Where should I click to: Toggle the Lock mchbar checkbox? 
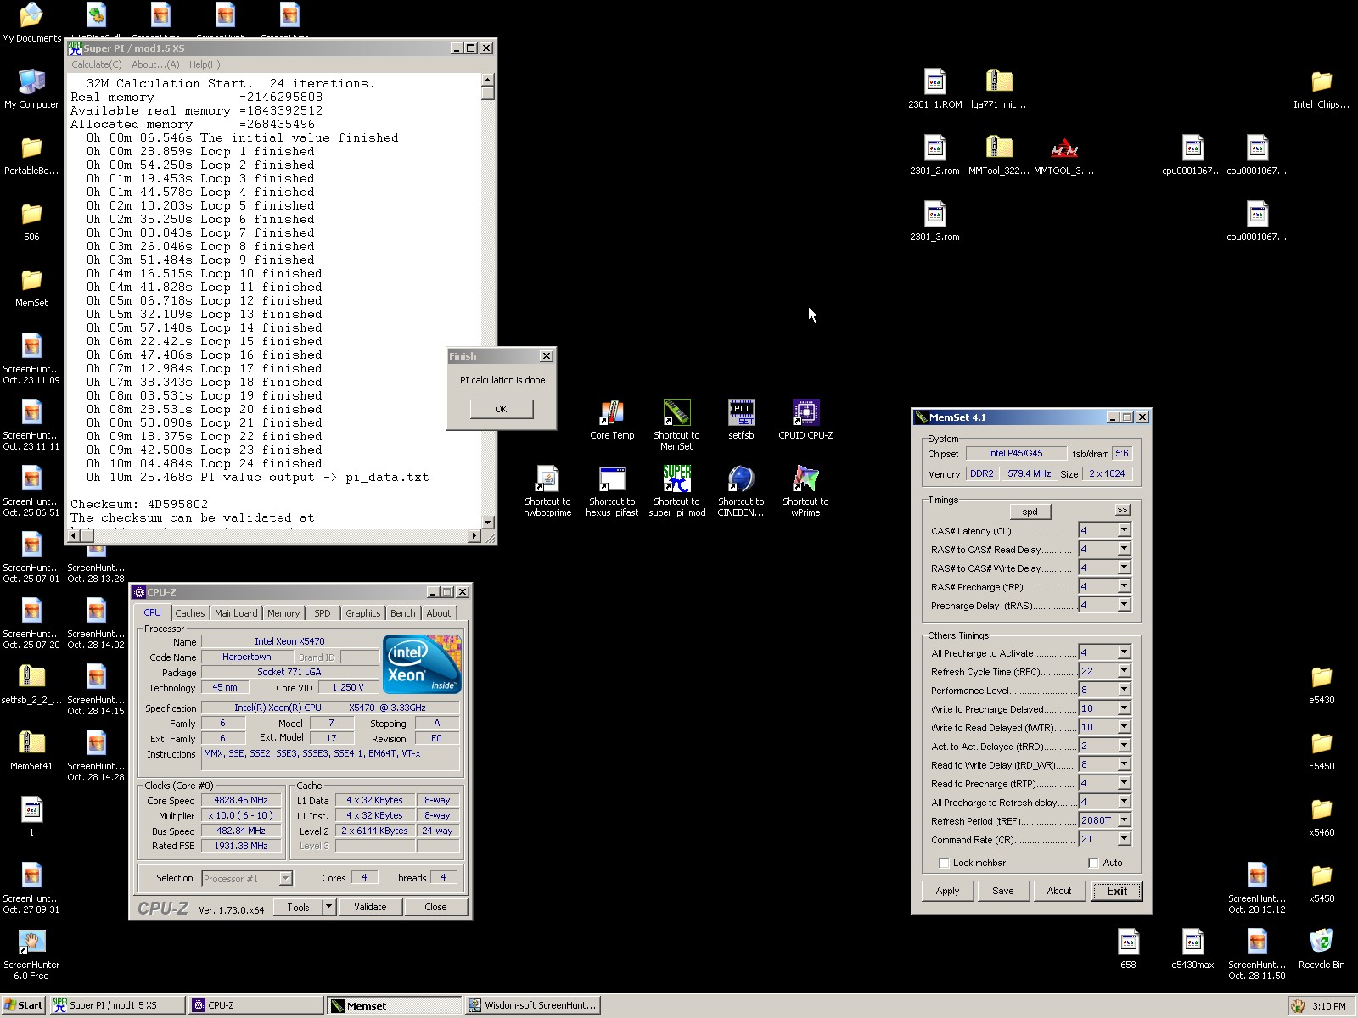coord(944,863)
